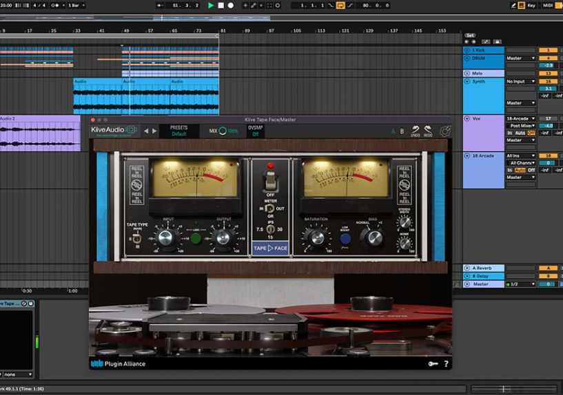Select the Melo track header
The width and height of the screenshot is (563, 395).
pyautogui.click(x=484, y=73)
